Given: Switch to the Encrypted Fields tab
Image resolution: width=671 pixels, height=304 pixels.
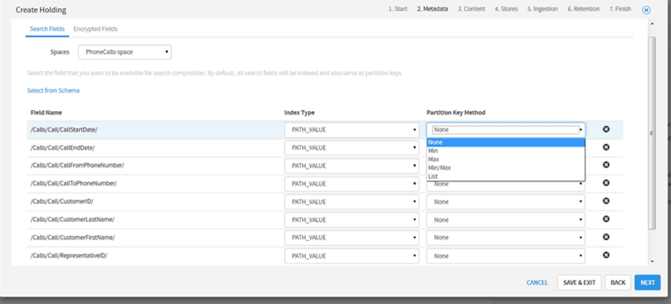Looking at the screenshot, I should pyautogui.click(x=96, y=29).
